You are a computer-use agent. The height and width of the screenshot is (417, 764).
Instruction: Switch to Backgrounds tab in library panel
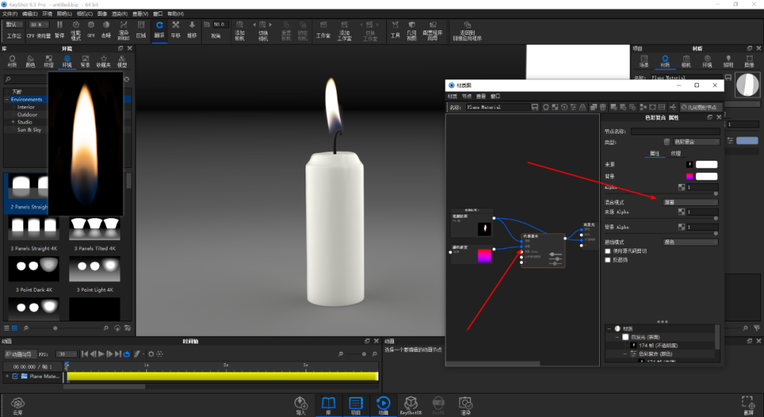coord(86,61)
